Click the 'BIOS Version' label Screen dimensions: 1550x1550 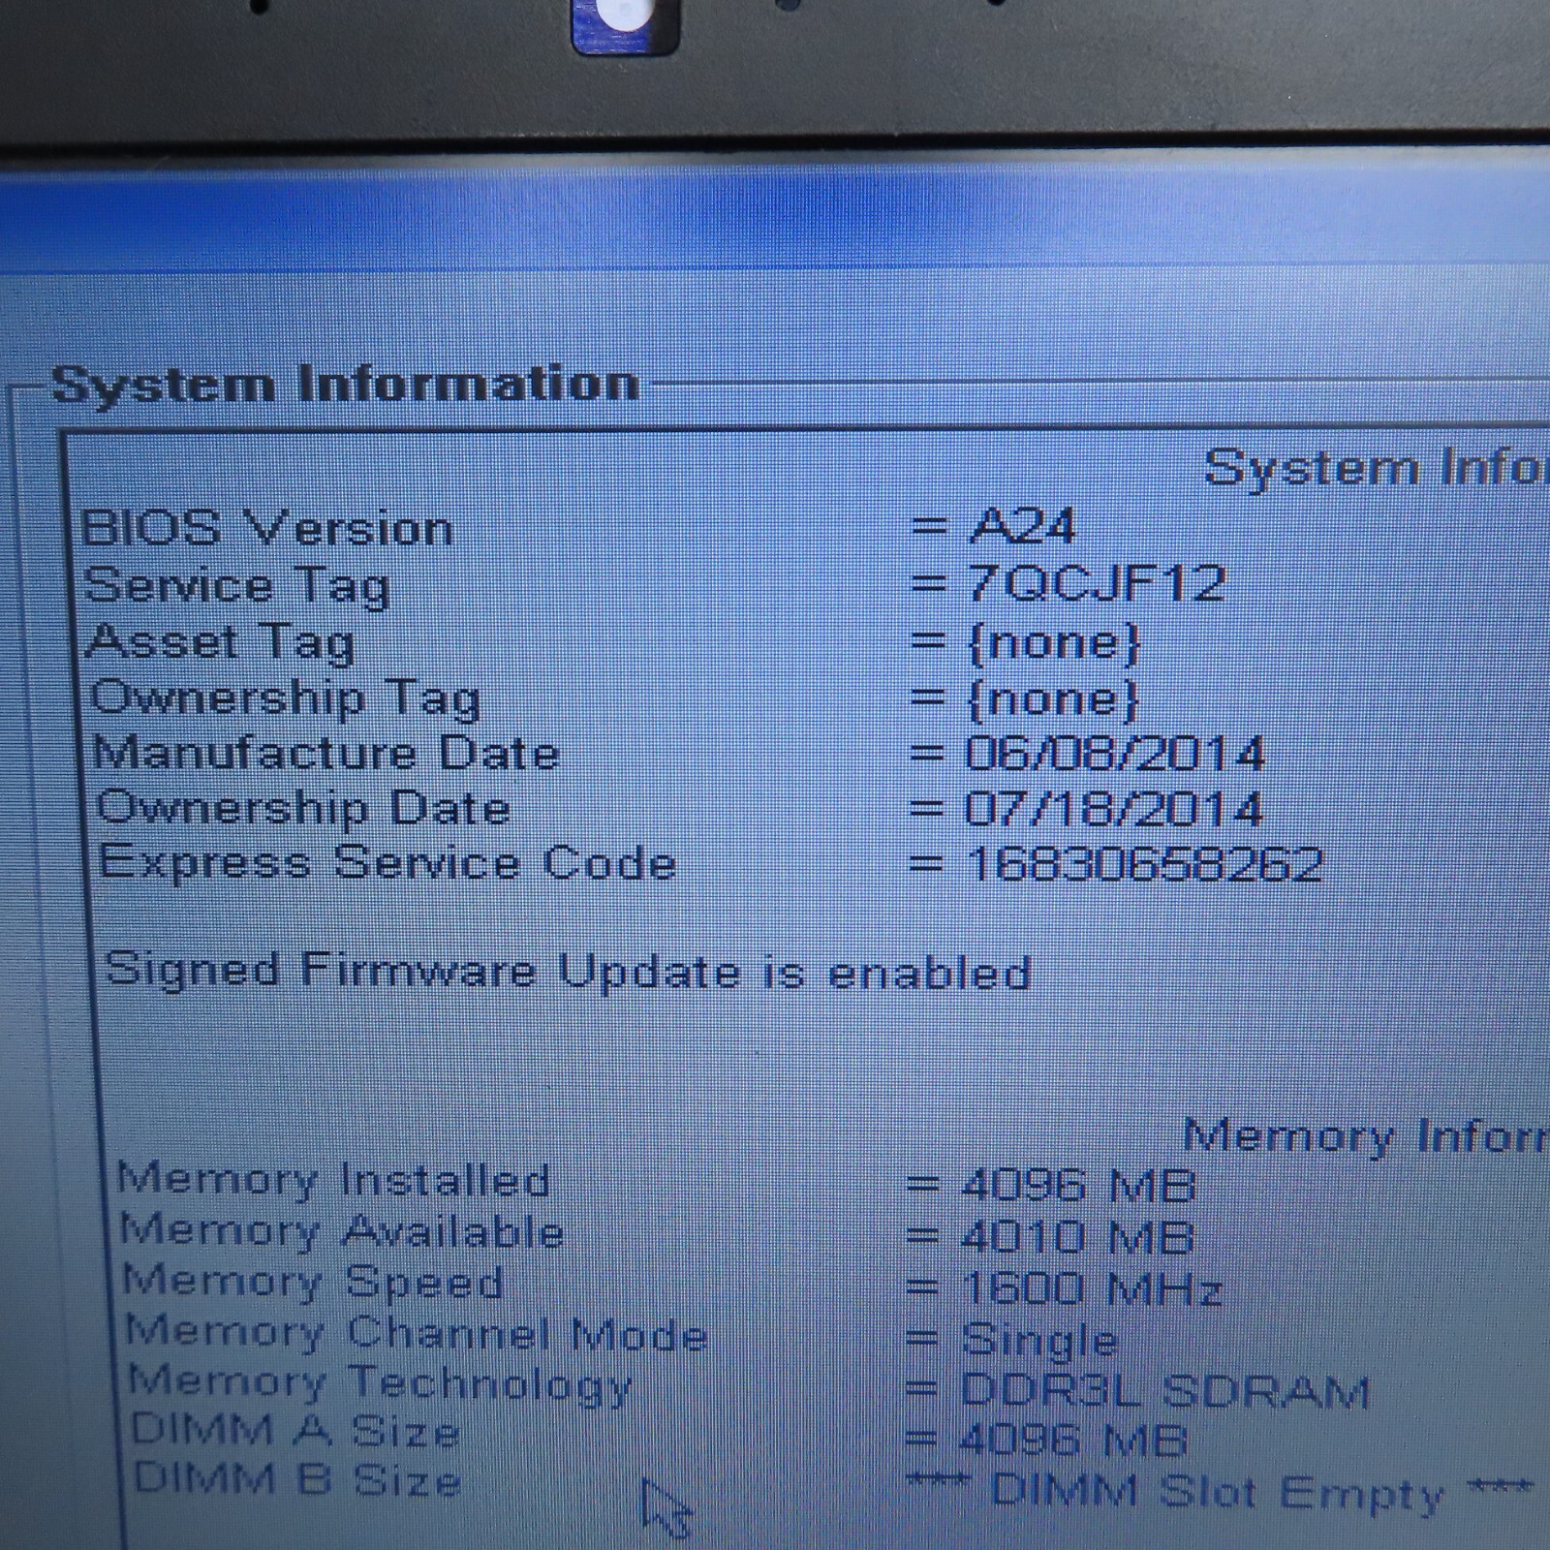click(x=267, y=529)
